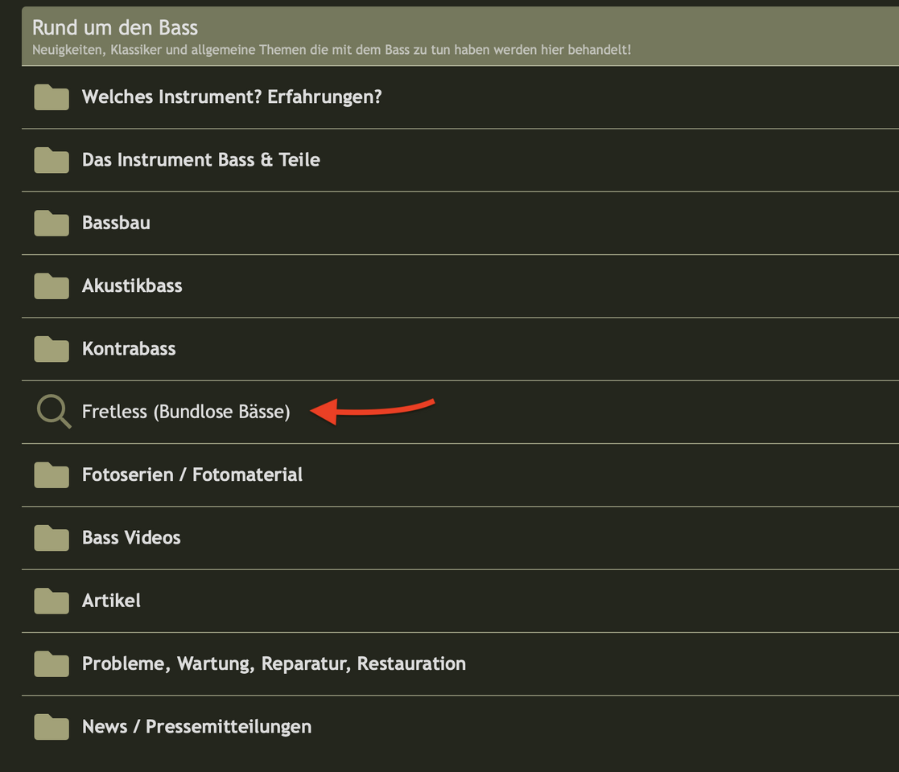This screenshot has height=772, width=899.
Task: Click magnifier icon beside Fretless forum
Action: (54, 412)
